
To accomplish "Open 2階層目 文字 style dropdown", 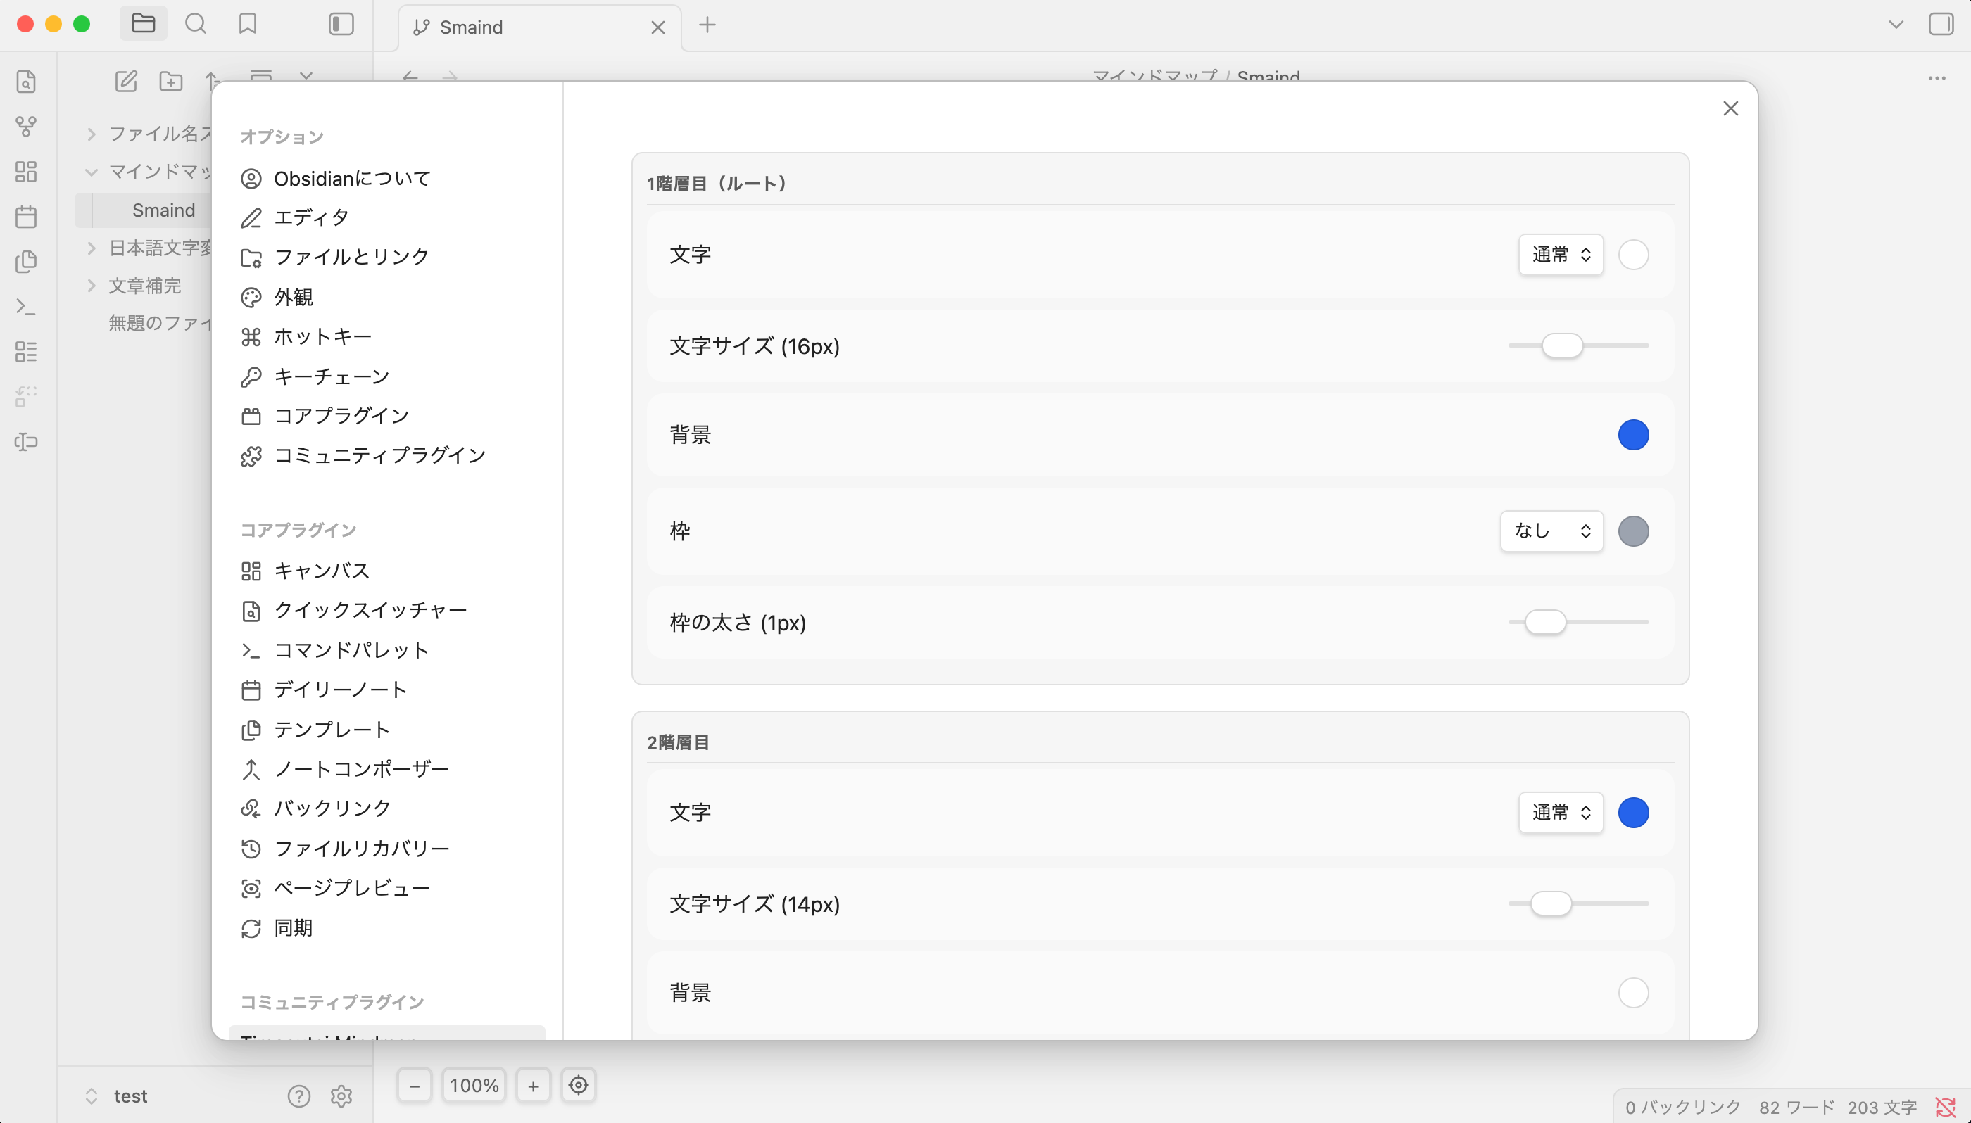I will pos(1561,812).
